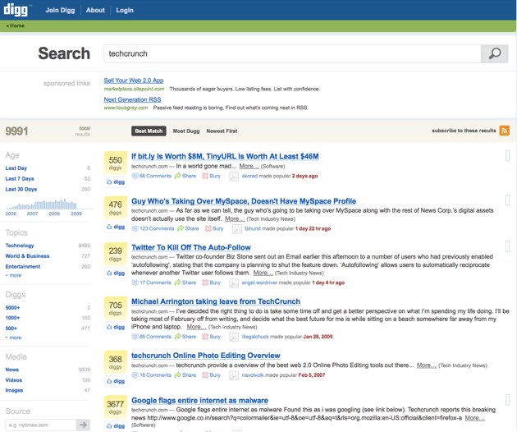517x432 pixels.
Task: Open About in top menu
Action: pyautogui.click(x=95, y=10)
